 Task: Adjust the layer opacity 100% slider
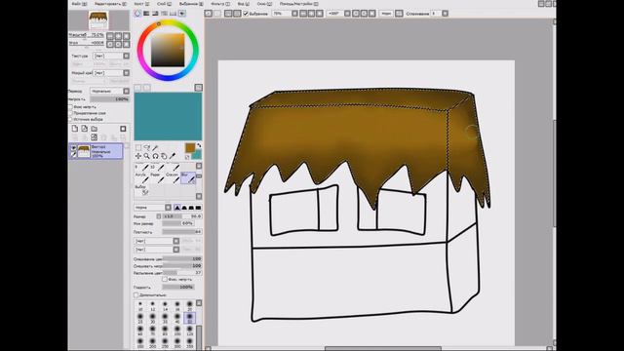[x=110, y=99]
